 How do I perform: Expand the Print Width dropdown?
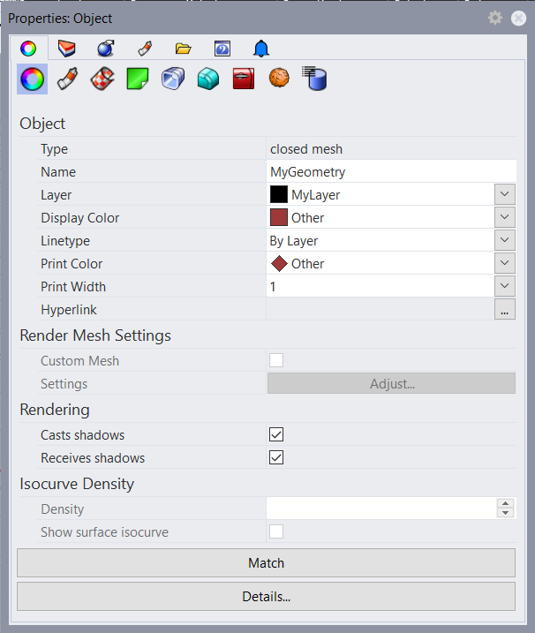click(x=505, y=286)
